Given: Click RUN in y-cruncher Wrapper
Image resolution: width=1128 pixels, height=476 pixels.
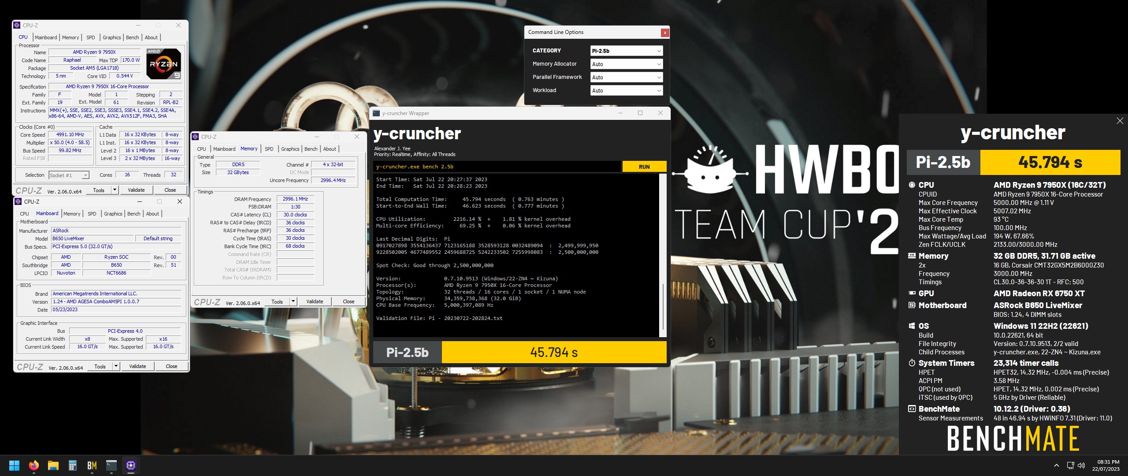Looking at the screenshot, I should pyautogui.click(x=644, y=167).
